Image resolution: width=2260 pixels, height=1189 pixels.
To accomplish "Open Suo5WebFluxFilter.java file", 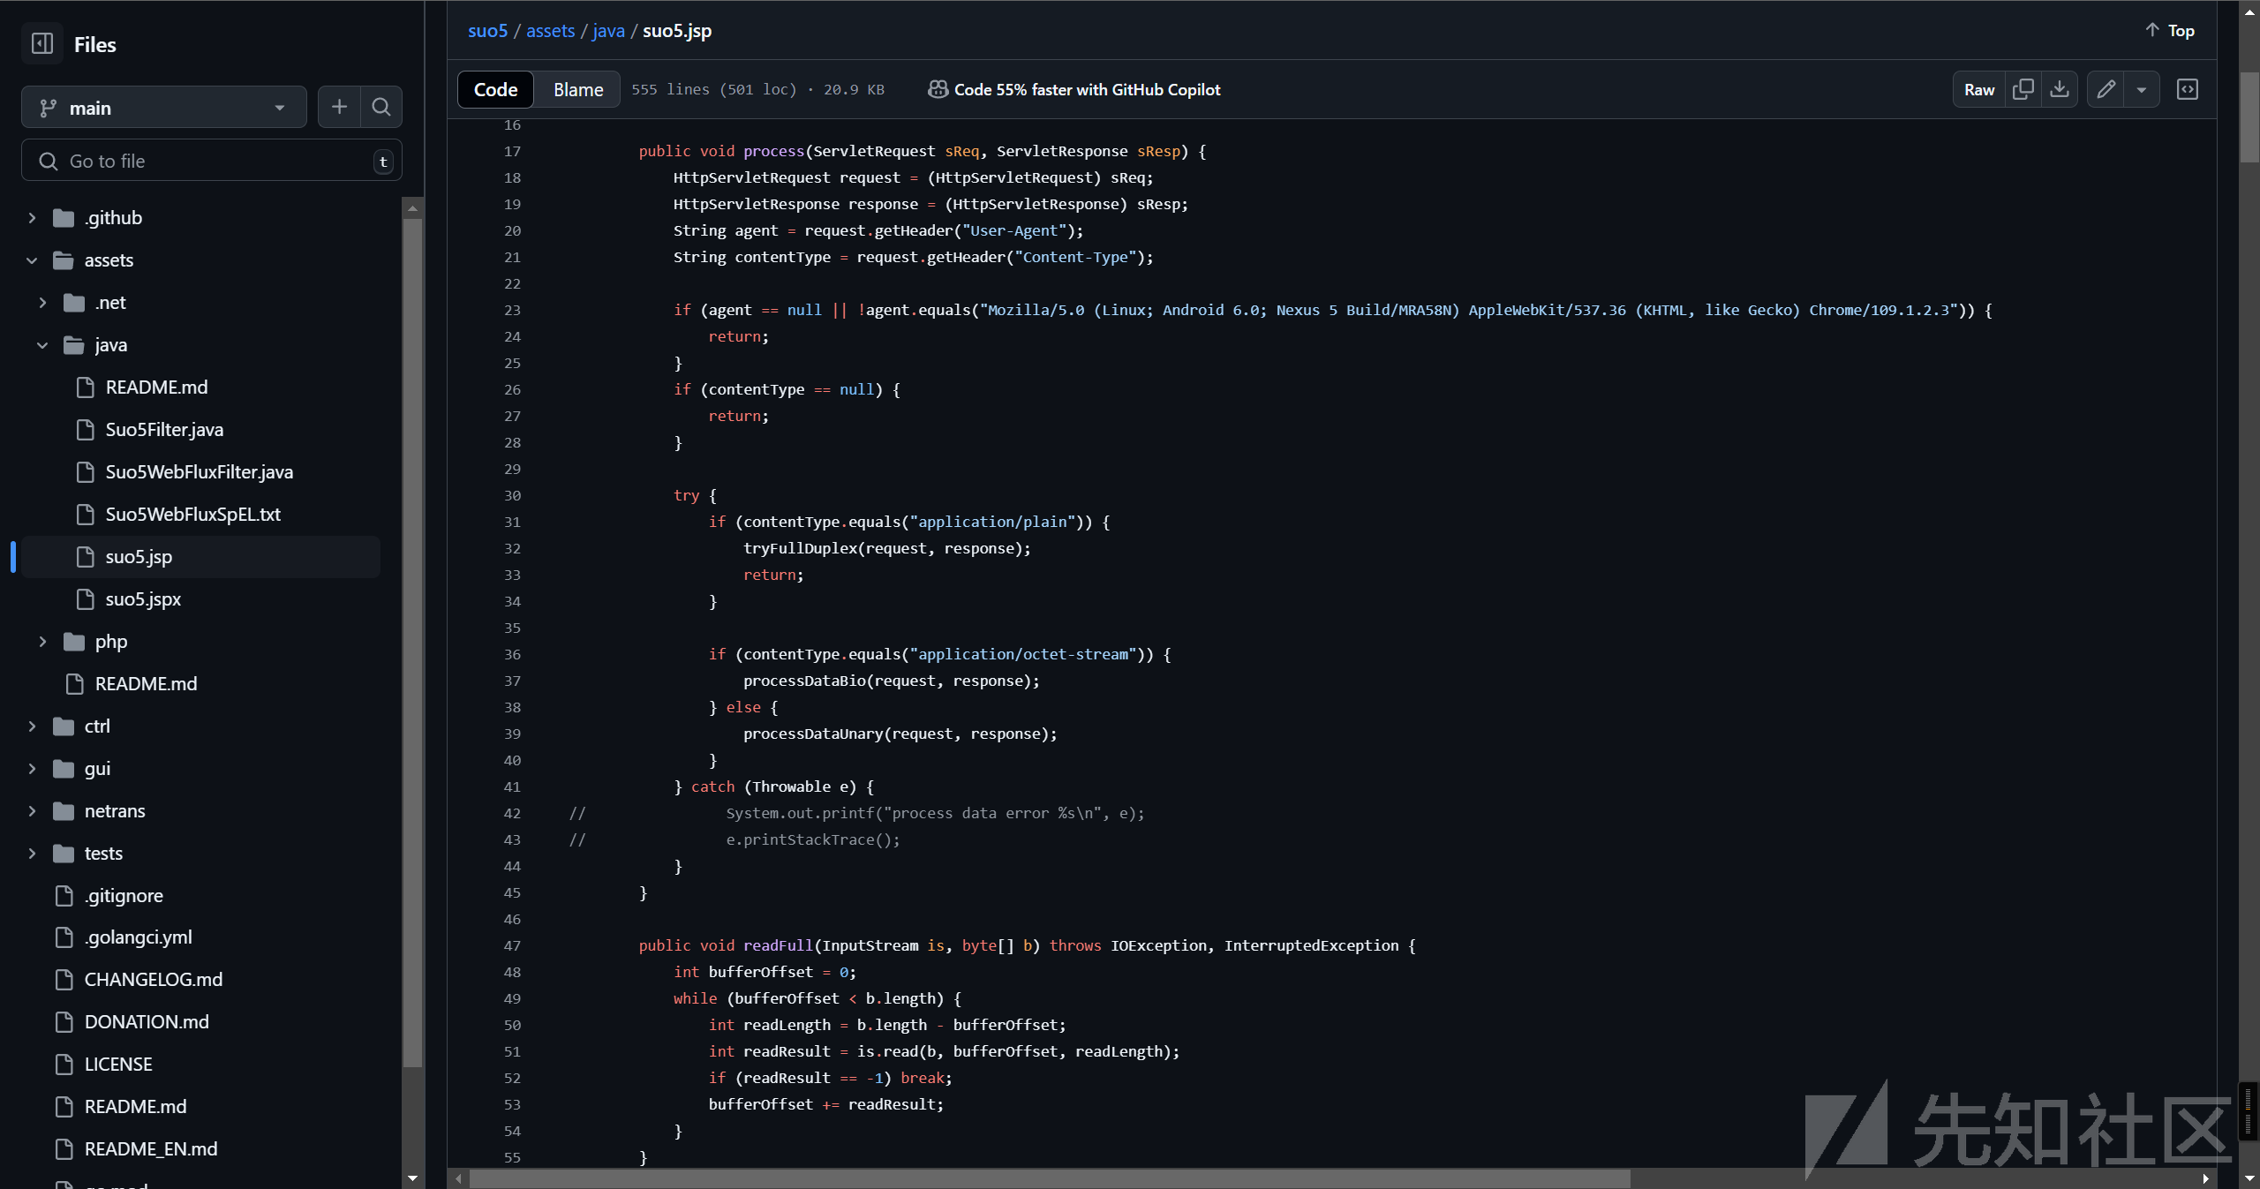I will [x=201, y=472].
